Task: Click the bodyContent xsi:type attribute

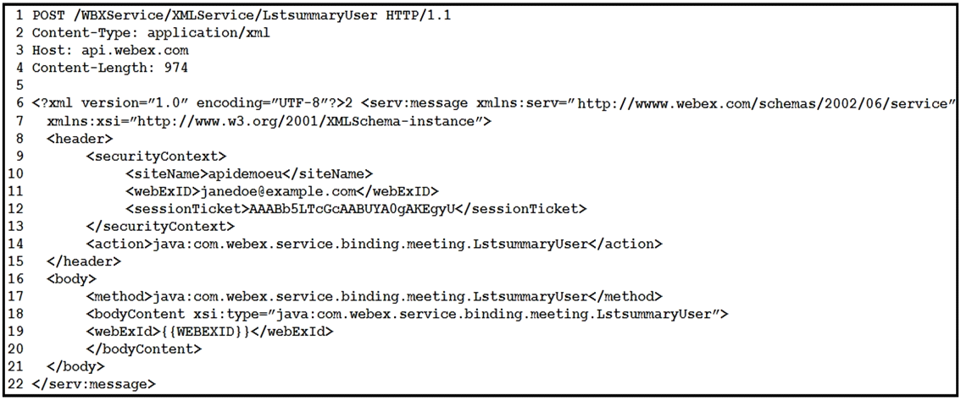Action: click(452, 315)
